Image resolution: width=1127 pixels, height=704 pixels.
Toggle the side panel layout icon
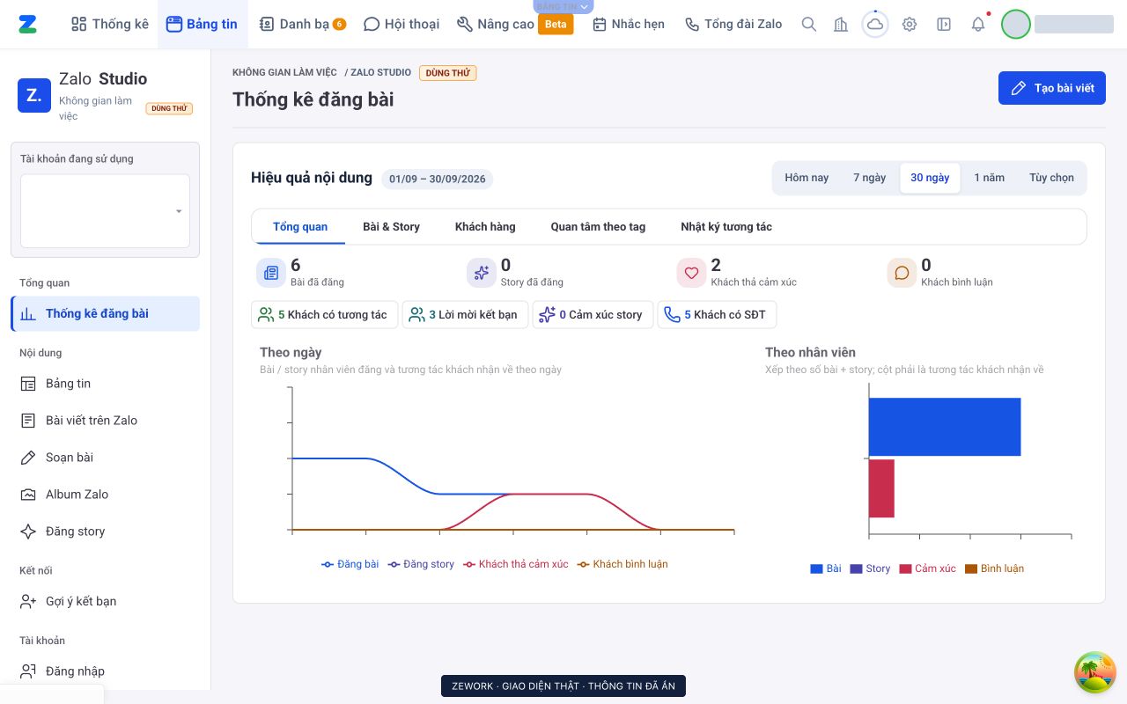[x=944, y=25]
